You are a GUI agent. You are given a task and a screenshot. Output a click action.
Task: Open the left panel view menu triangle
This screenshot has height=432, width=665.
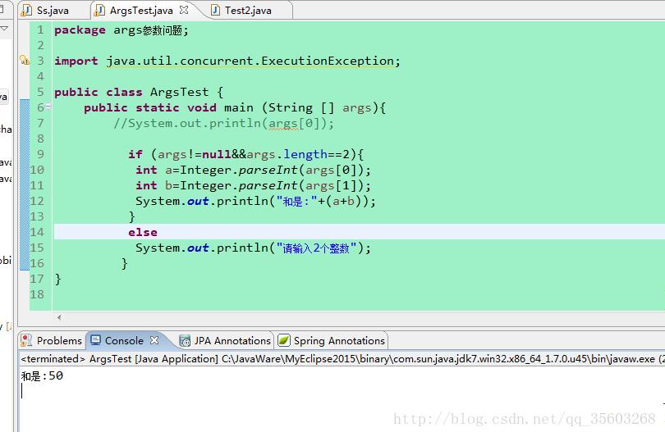(5, 29)
